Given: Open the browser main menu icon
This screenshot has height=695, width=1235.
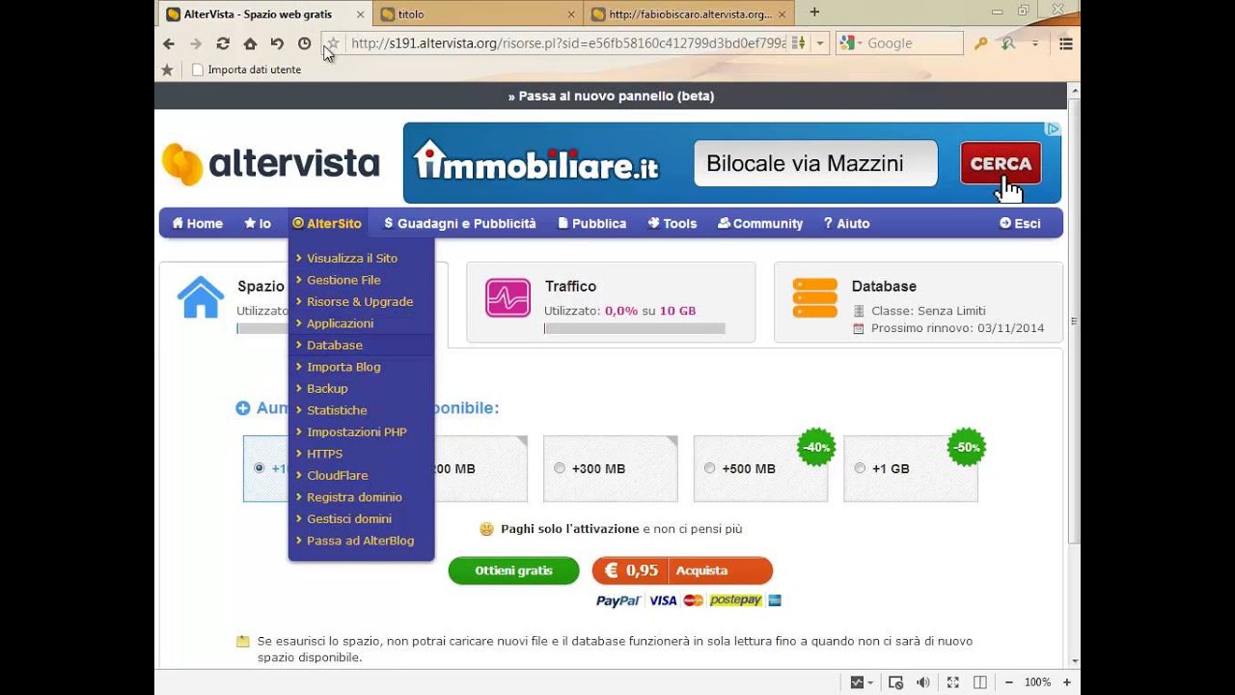Looking at the screenshot, I should tap(1066, 43).
